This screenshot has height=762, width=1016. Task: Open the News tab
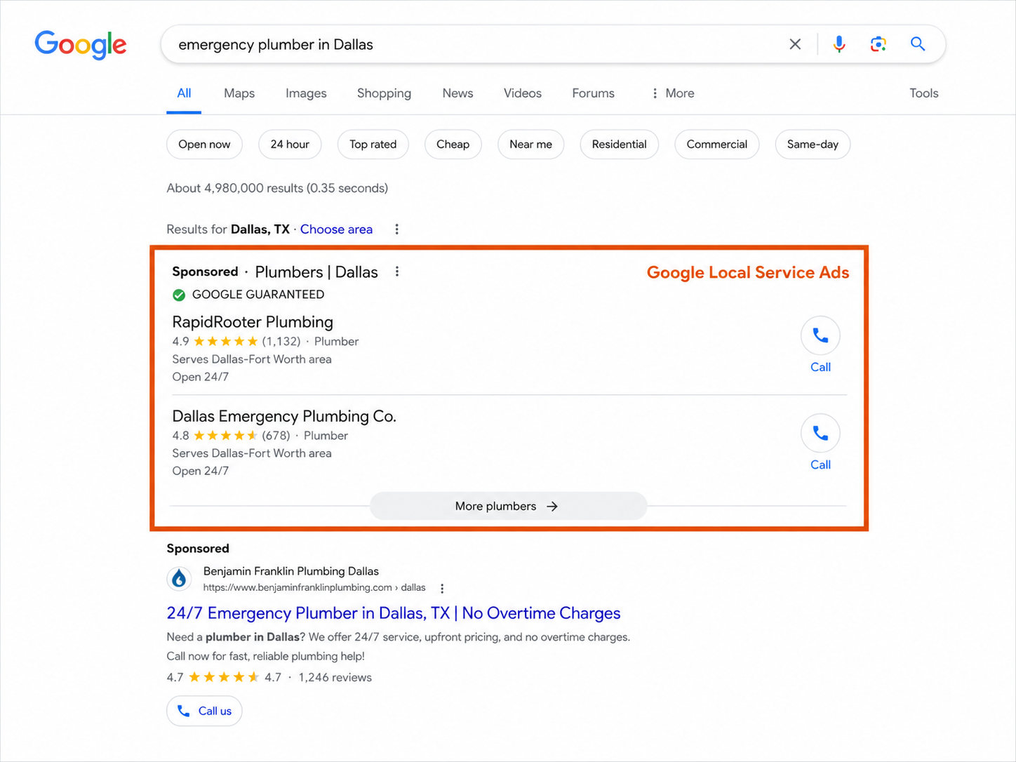457,93
